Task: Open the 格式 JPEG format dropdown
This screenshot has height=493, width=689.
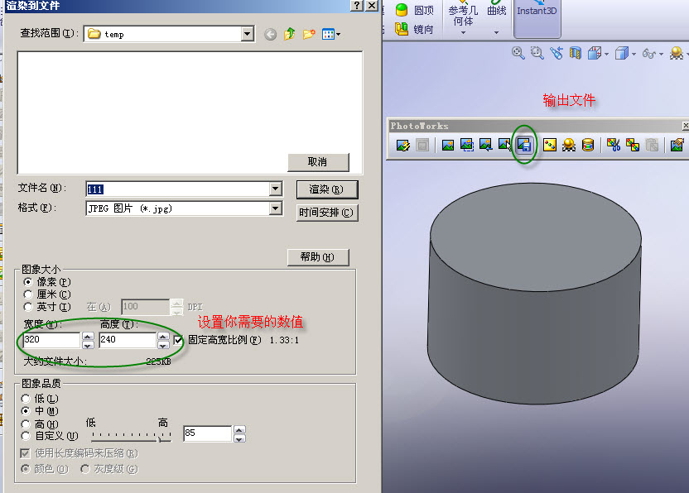Action: tap(276, 208)
